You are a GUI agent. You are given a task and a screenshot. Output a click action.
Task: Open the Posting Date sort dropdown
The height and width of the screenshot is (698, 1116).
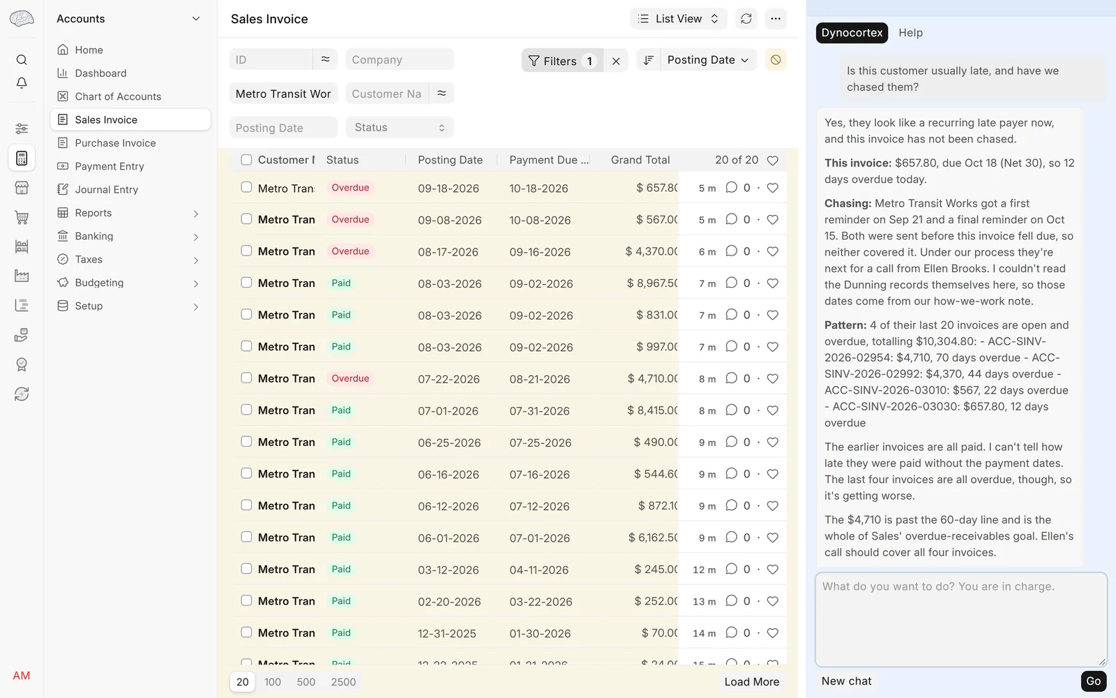[x=709, y=60]
